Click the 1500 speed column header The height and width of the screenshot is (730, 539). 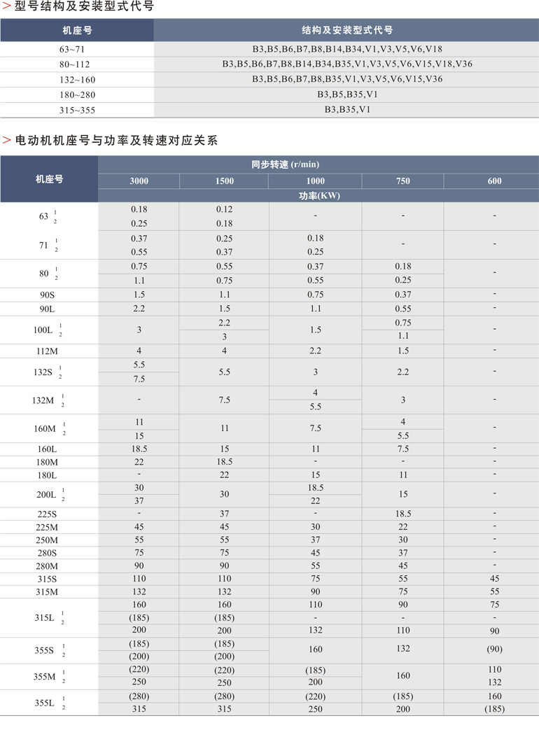[224, 181]
